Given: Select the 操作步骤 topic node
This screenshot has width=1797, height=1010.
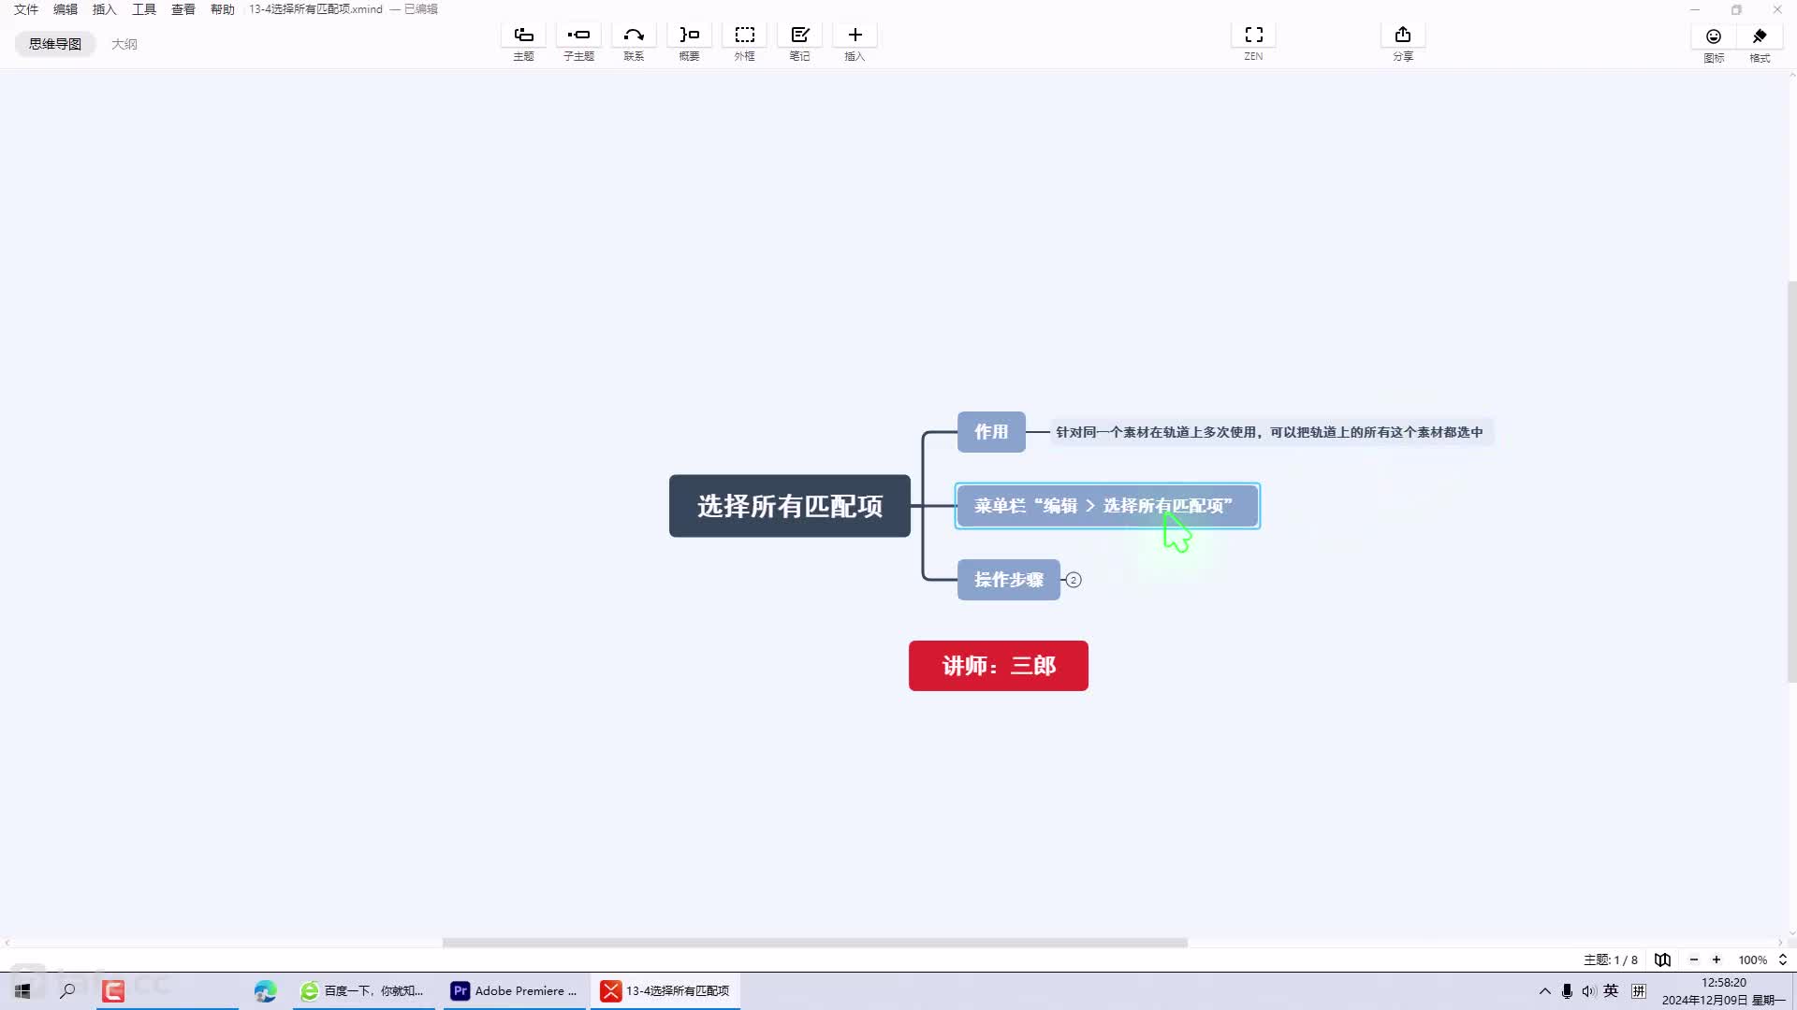Looking at the screenshot, I should click(x=1009, y=580).
